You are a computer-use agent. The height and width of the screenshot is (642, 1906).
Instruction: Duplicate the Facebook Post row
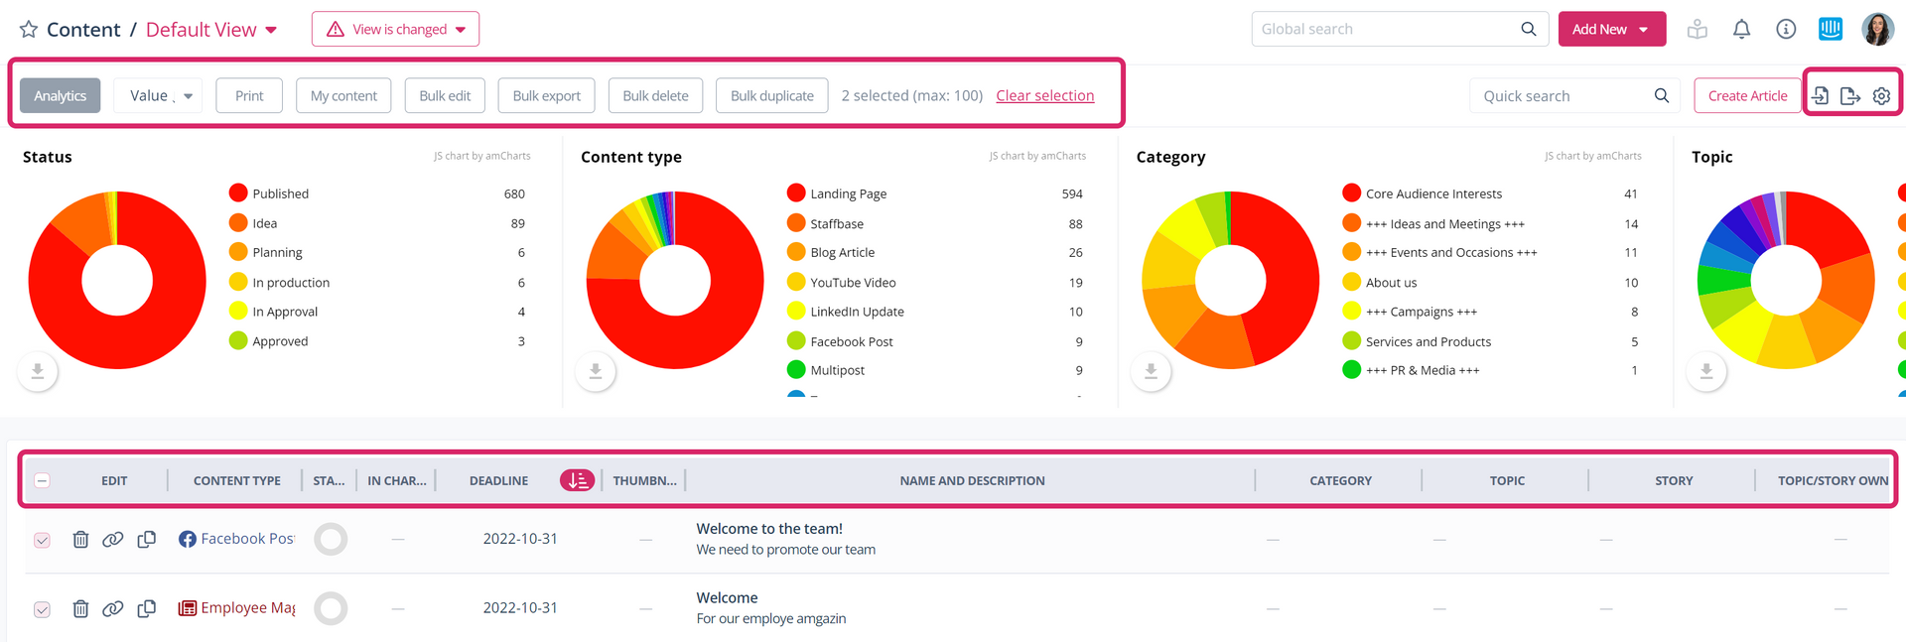pyautogui.click(x=146, y=539)
